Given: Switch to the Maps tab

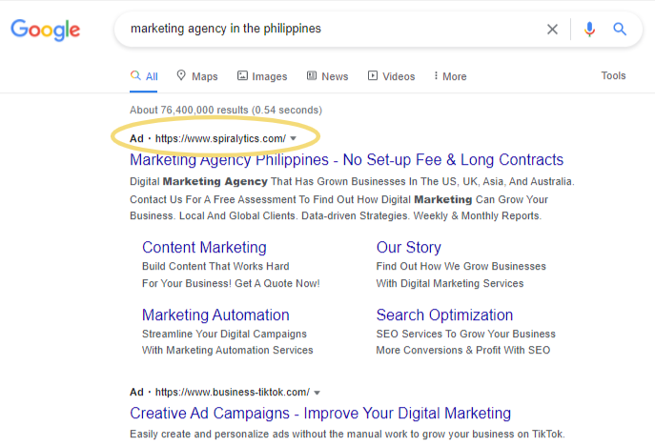Looking at the screenshot, I should [x=197, y=76].
